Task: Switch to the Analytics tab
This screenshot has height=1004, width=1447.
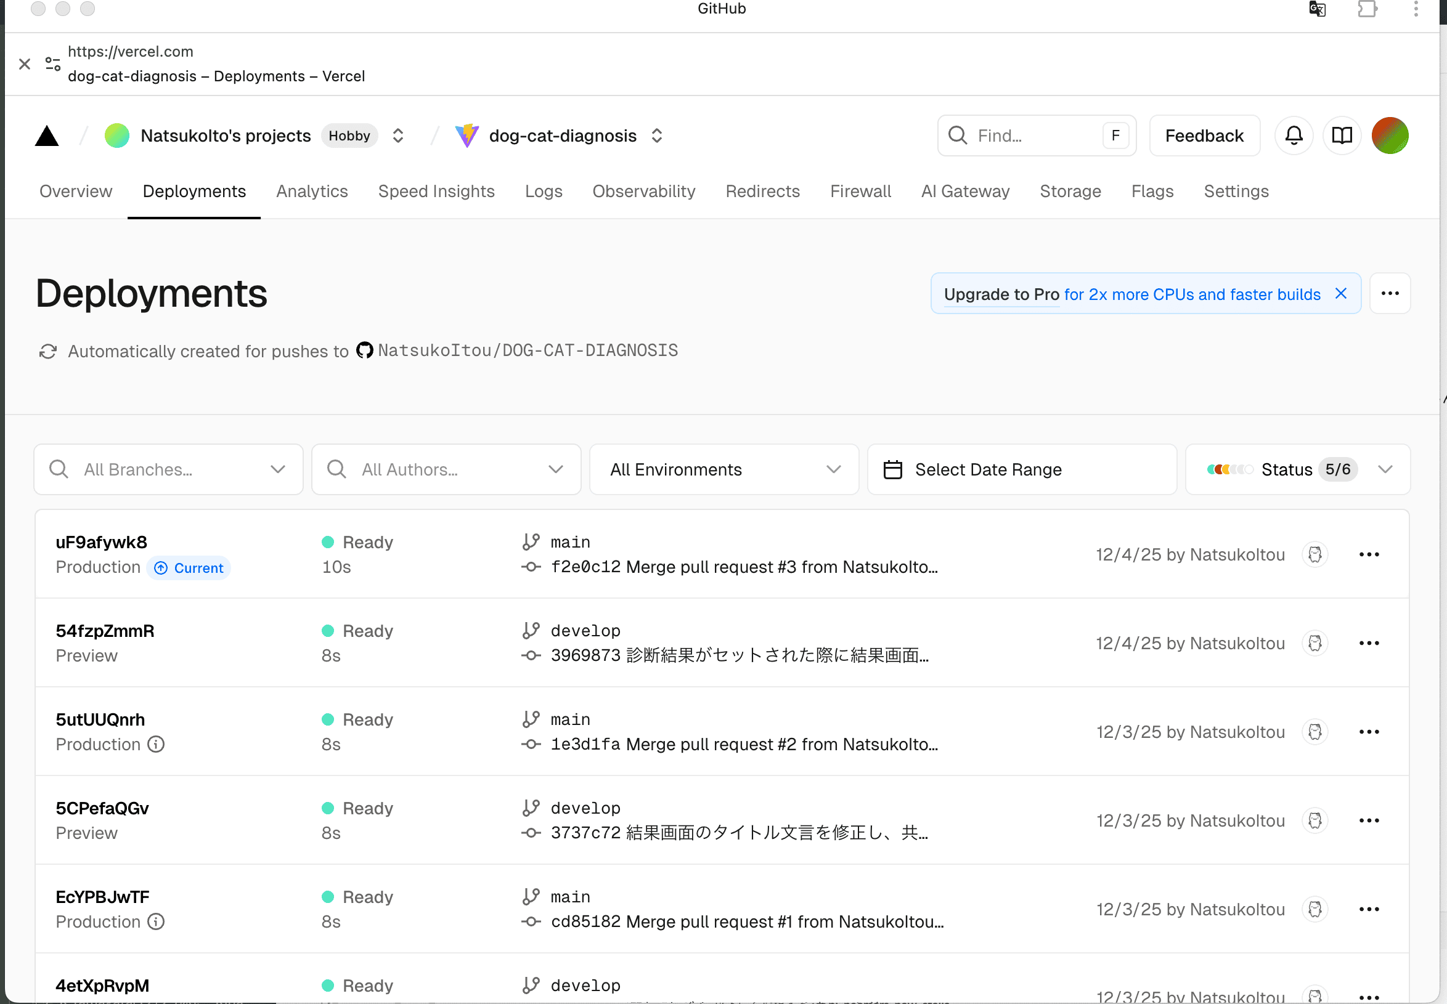Action: click(x=312, y=191)
